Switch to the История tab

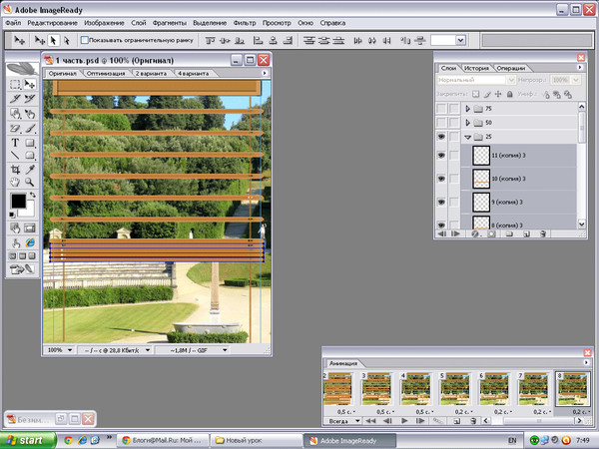coord(476,68)
